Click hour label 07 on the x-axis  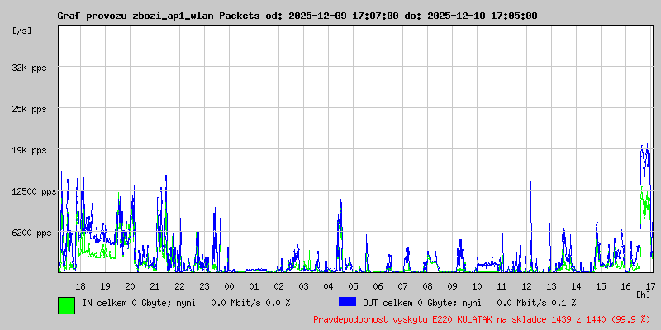pos(402,286)
